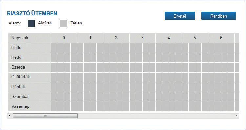Click the hour 4 column header

169,38
